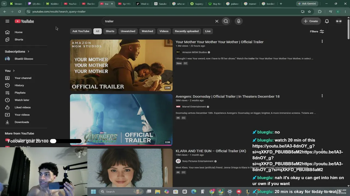Open the Chrome extensions puzzle menu
350x196 pixels.
click(320, 12)
